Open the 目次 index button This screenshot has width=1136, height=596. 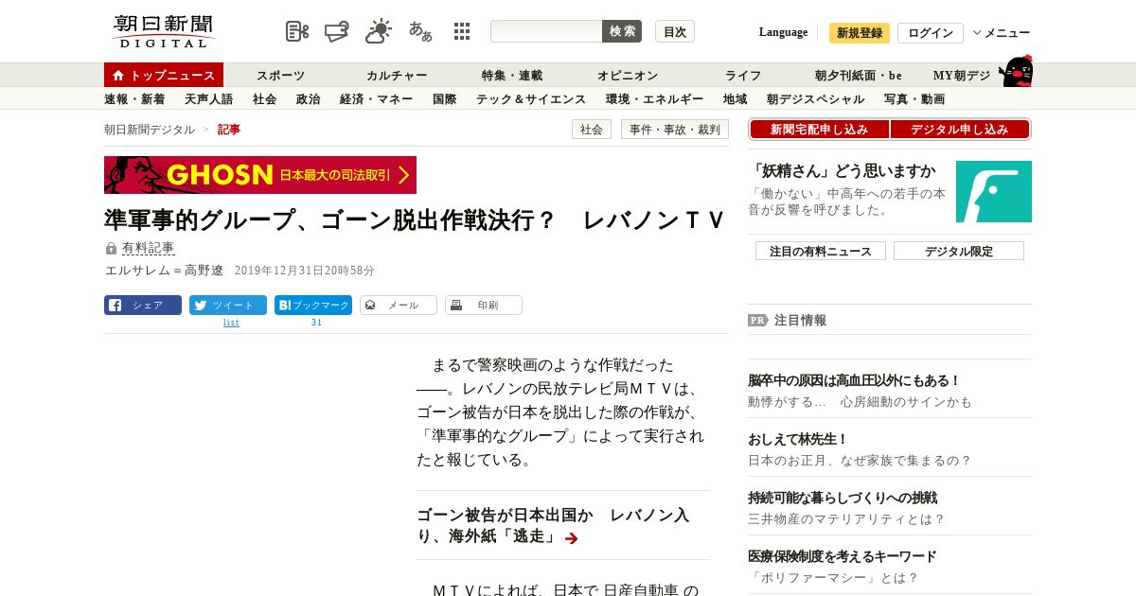coord(675,31)
